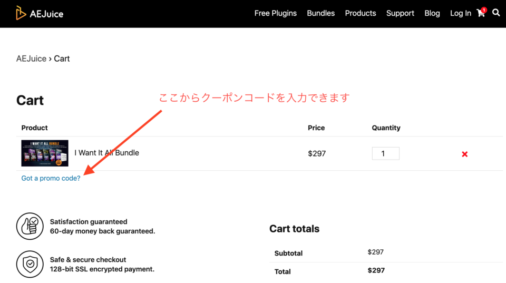Remove I Want It All Bundle item
This screenshot has height=283, width=506.
pyautogui.click(x=465, y=154)
